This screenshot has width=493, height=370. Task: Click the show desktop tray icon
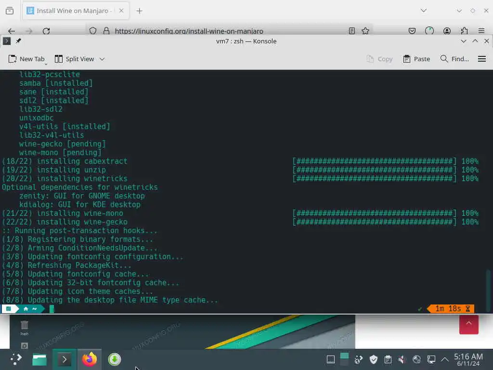(330, 359)
